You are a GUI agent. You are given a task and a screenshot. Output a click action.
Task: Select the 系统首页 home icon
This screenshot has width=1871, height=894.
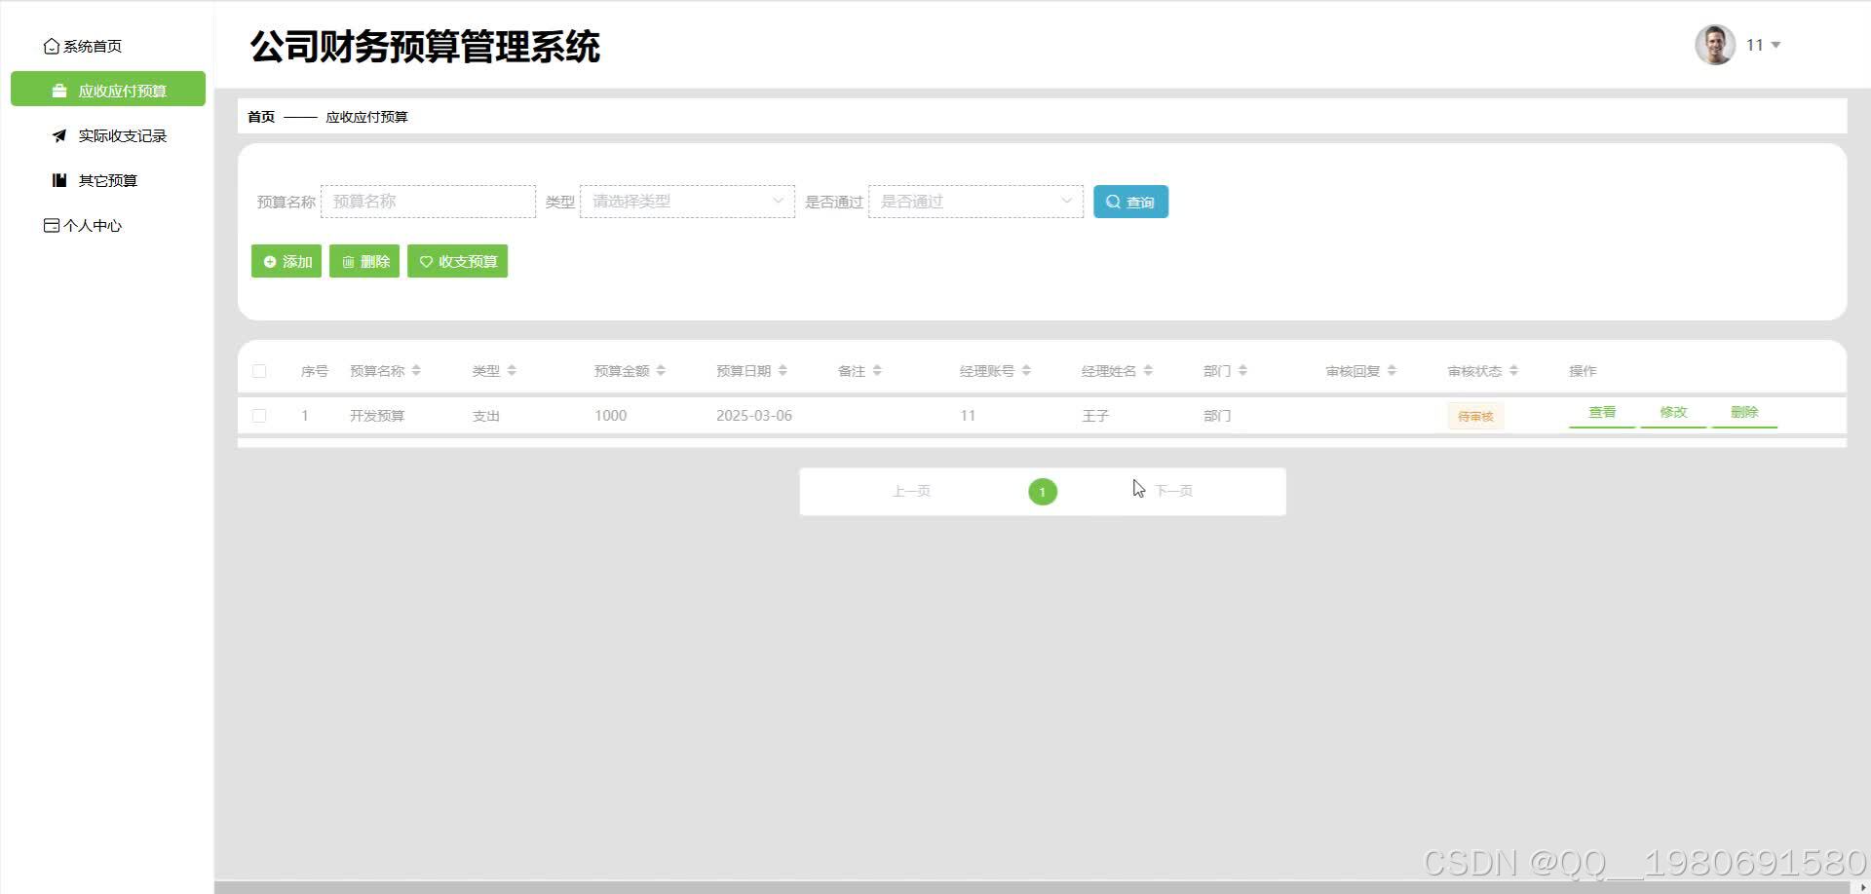click(x=52, y=45)
